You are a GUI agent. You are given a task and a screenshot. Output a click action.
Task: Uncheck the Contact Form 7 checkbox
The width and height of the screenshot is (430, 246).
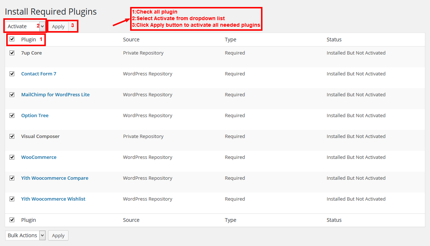12,74
